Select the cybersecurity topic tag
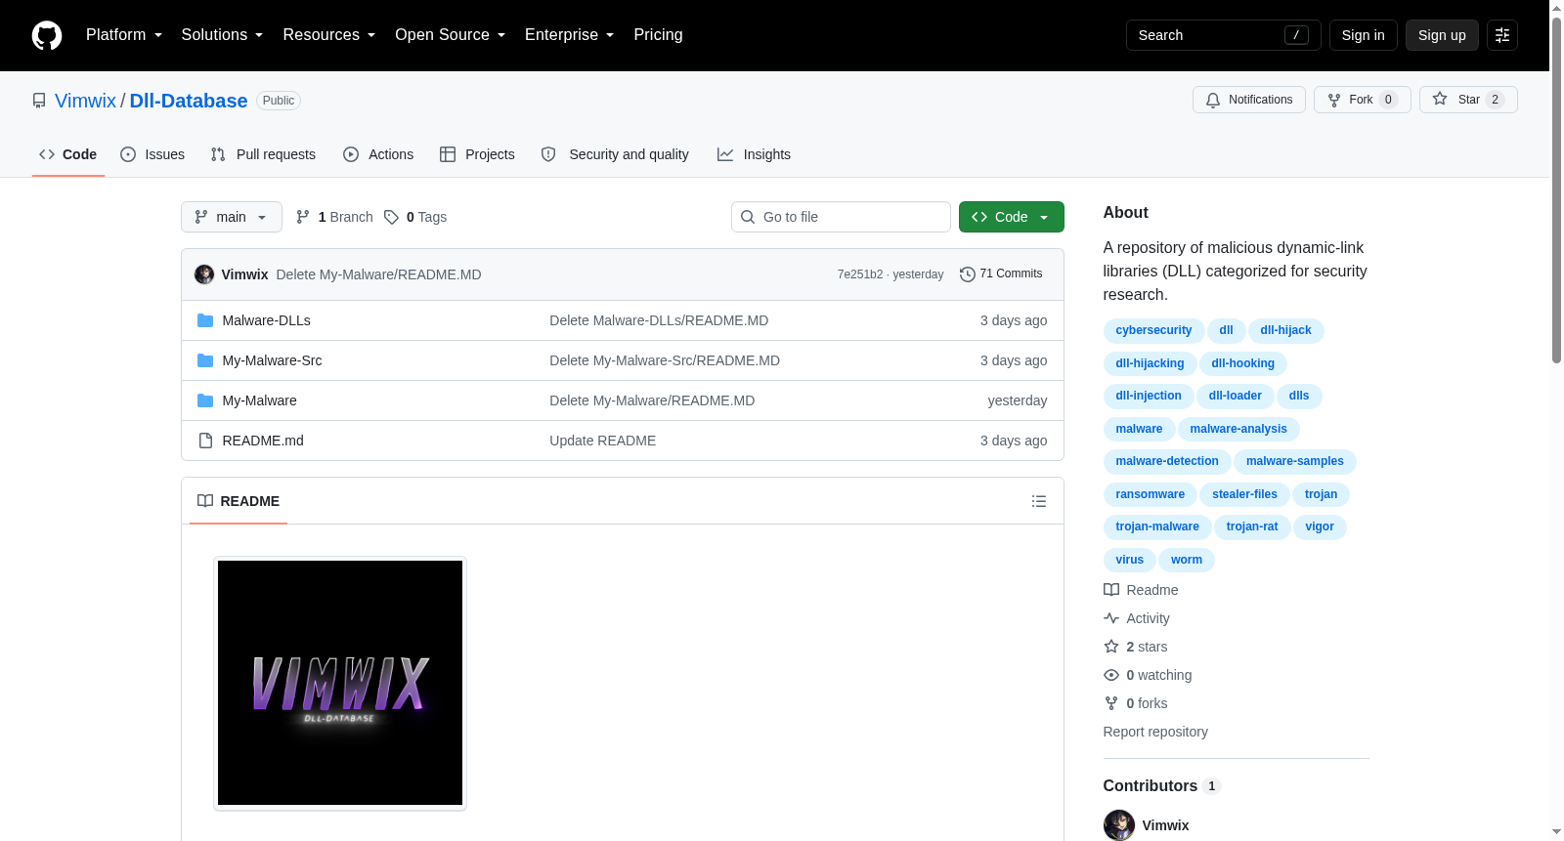This screenshot has width=1564, height=841. pos(1153,330)
